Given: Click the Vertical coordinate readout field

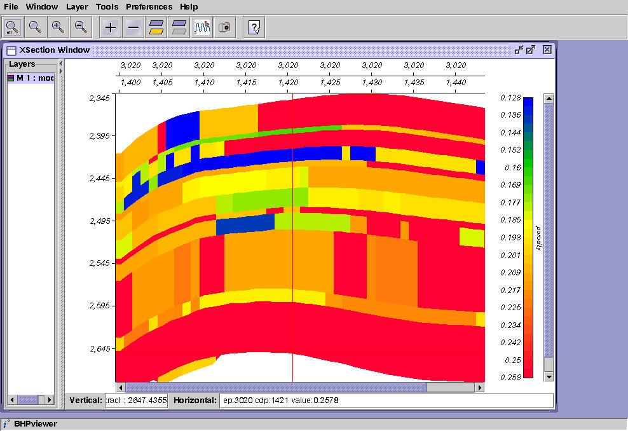Looking at the screenshot, I should [x=136, y=400].
